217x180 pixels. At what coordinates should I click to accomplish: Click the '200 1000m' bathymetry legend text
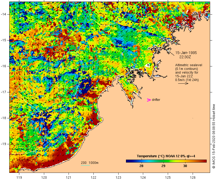(x=90, y=163)
